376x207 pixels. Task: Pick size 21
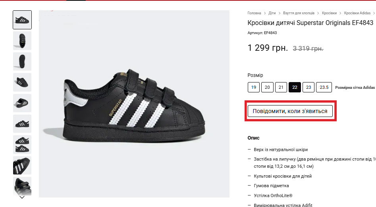pyautogui.click(x=281, y=87)
